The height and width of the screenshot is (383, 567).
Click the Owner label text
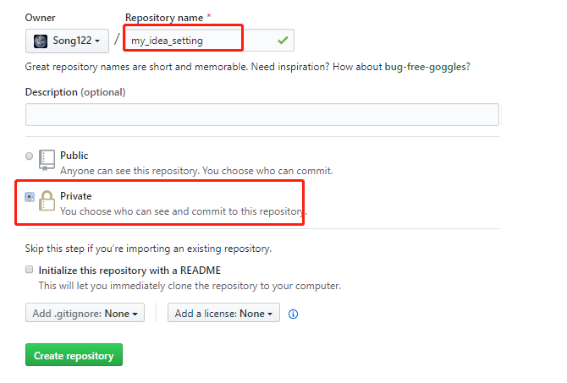coord(39,18)
